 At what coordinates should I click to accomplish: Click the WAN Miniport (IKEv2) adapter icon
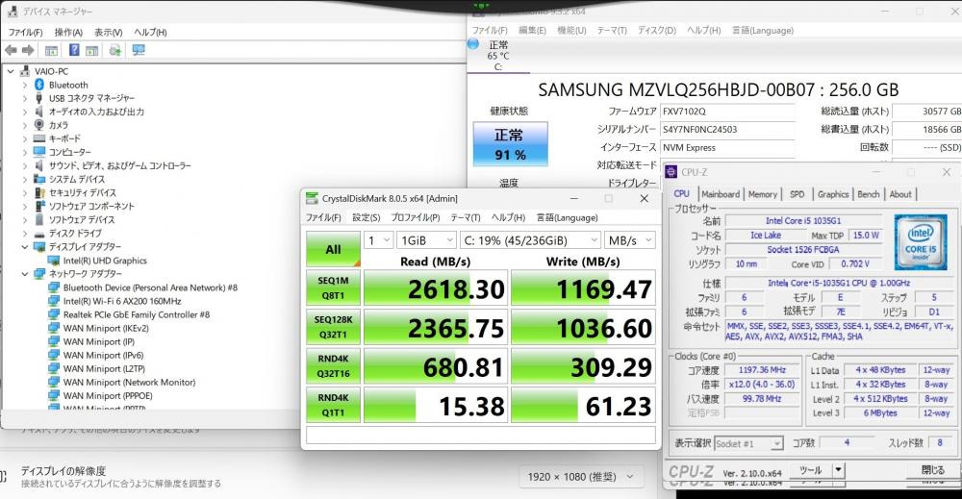pyautogui.click(x=54, y=328)
